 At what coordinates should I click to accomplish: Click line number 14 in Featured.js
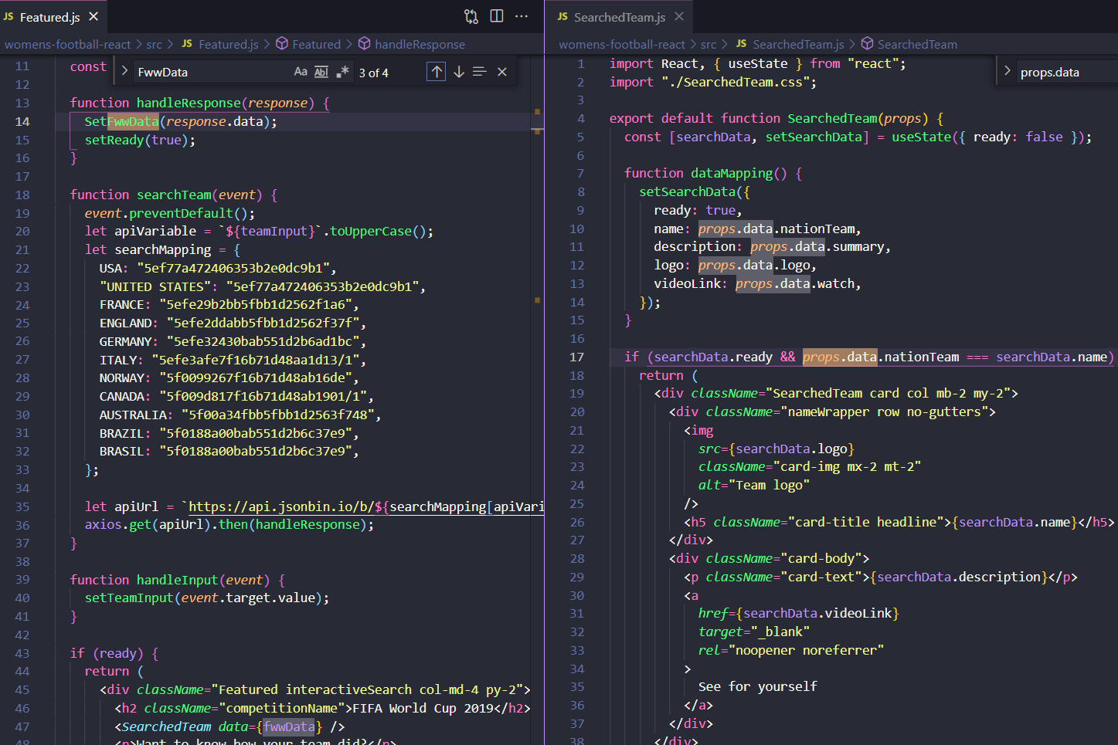pyautogui.click(x=22, y=121)
